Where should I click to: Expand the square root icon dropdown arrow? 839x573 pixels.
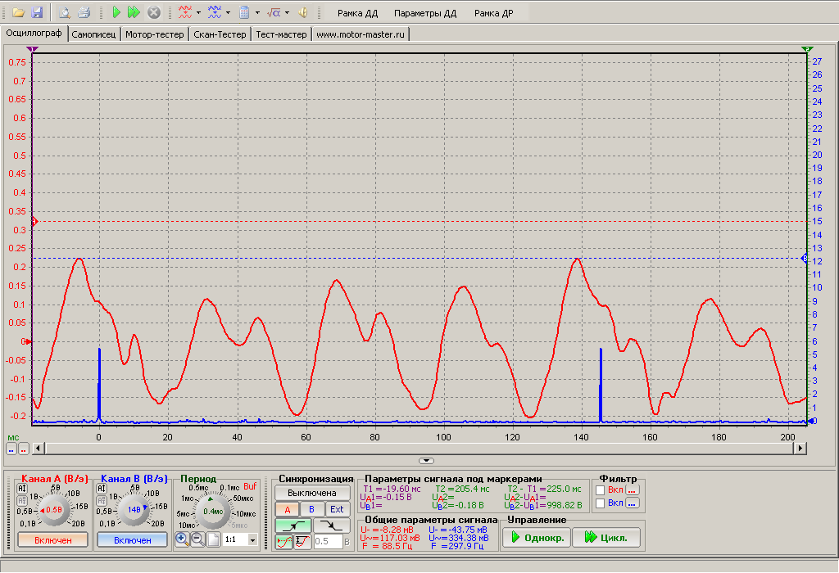coord(287,12)
